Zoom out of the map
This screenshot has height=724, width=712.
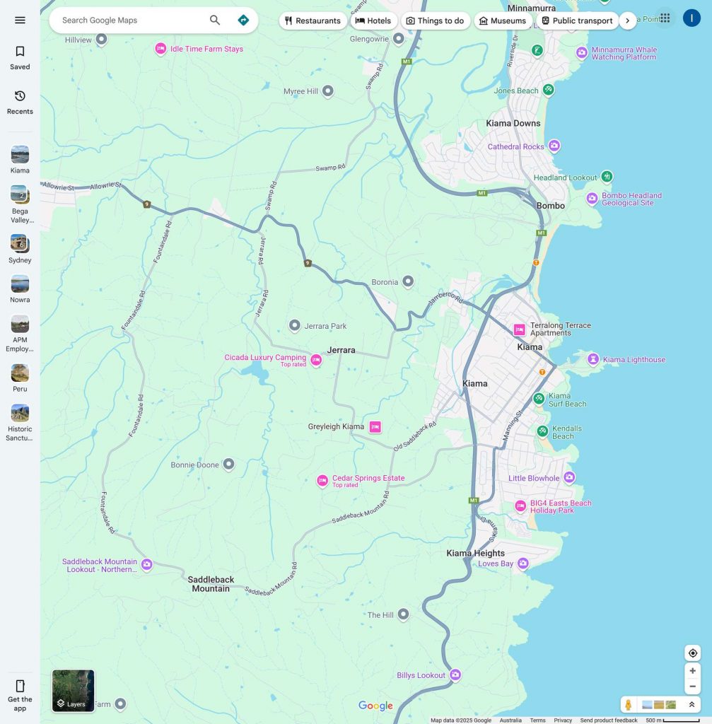[x=693, y=686]
